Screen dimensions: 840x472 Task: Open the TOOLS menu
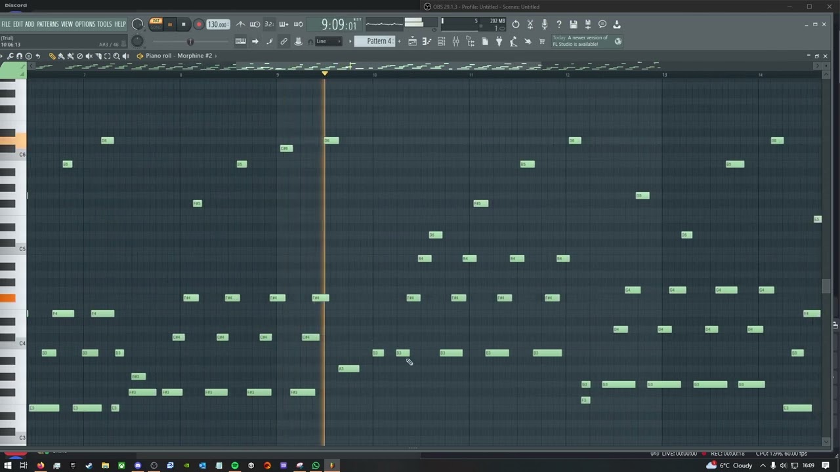(105, 24)
